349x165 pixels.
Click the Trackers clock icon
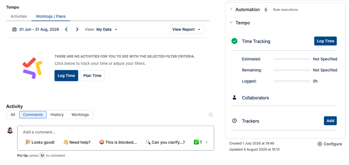234,121
